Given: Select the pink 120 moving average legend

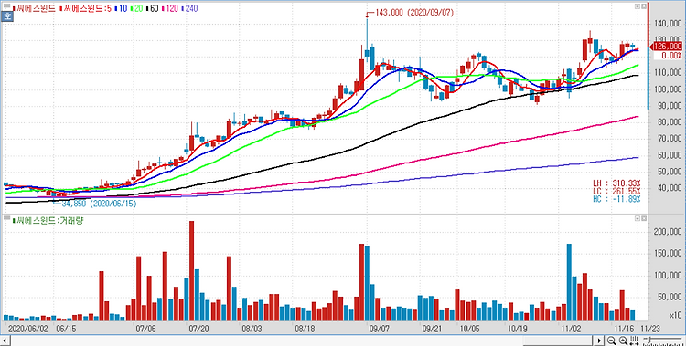Looking at the screenshot, I should click(170, 8).
